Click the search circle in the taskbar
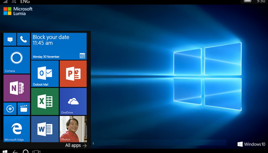268x153 pixels. coord(26,151)
